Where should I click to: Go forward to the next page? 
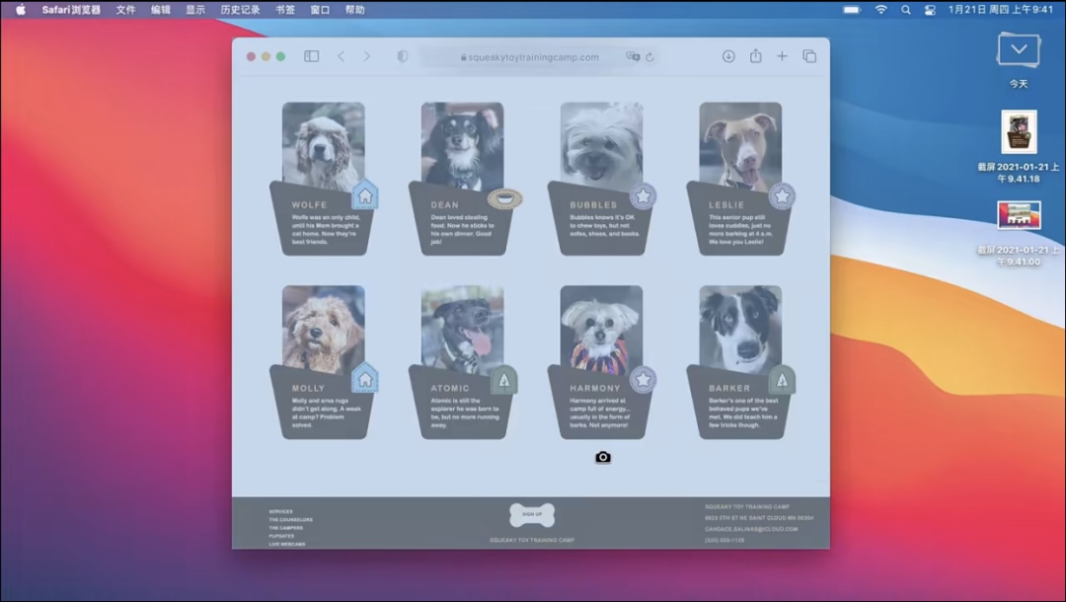(367, 56)
